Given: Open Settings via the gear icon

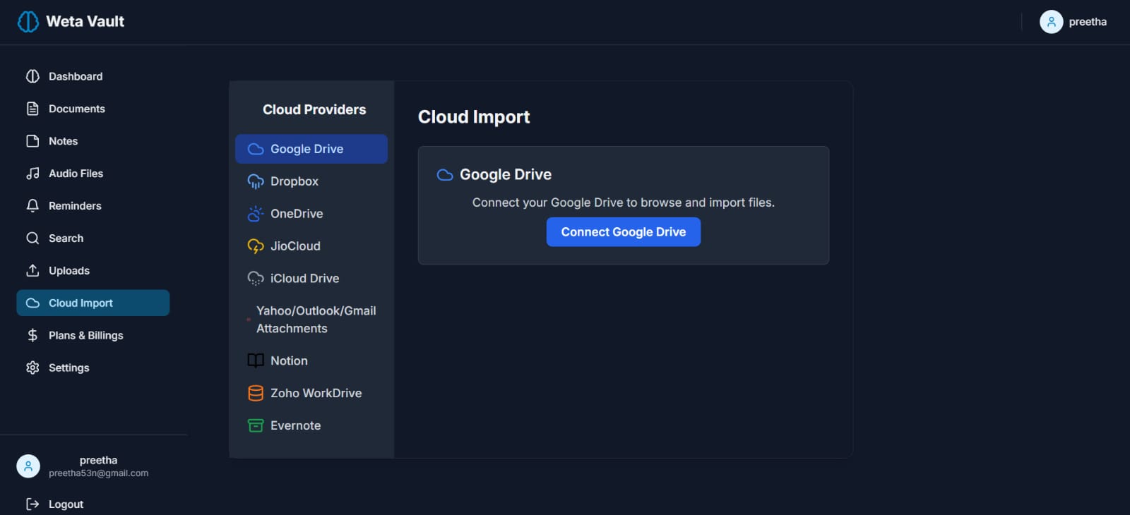Looking at the screenshot, I should [x=32, y=368].
